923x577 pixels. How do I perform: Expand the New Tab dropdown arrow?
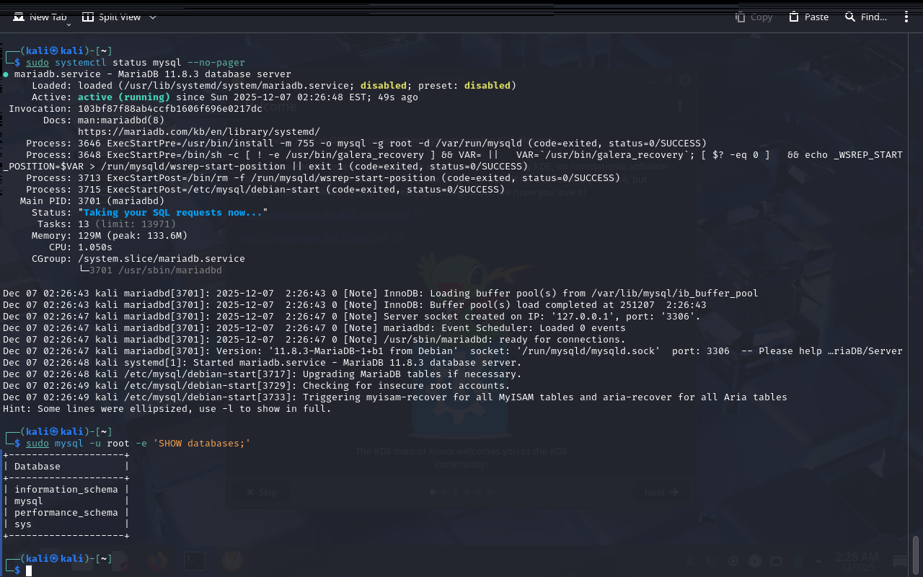point(69,25)
